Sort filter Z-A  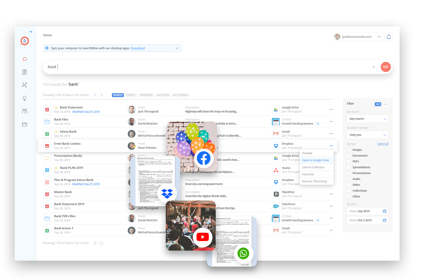pyautogui.click(x=385, y=104)
